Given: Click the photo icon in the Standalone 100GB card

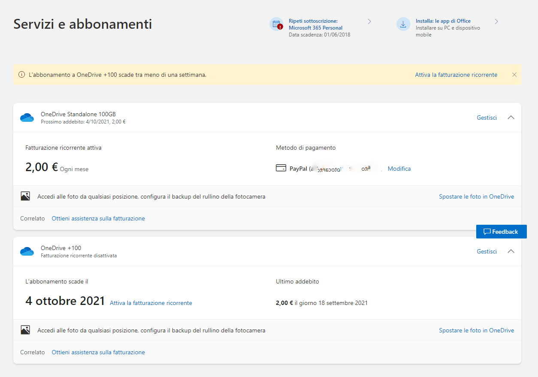Looking at the screenshot, I should 25,196.
